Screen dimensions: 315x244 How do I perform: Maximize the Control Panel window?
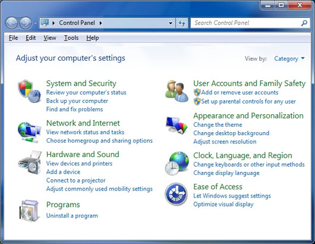(282, 5)
